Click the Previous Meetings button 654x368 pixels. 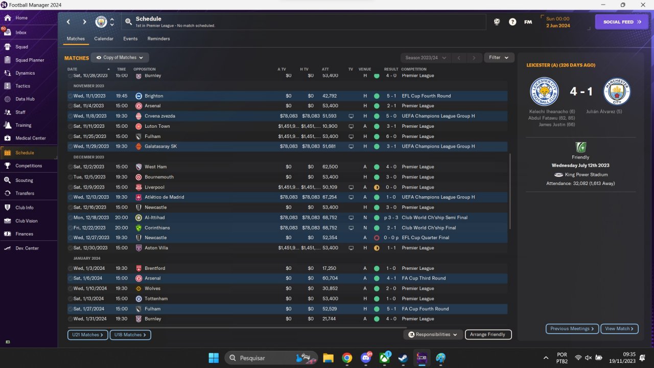pyautogui.click(x=572, y=329)
